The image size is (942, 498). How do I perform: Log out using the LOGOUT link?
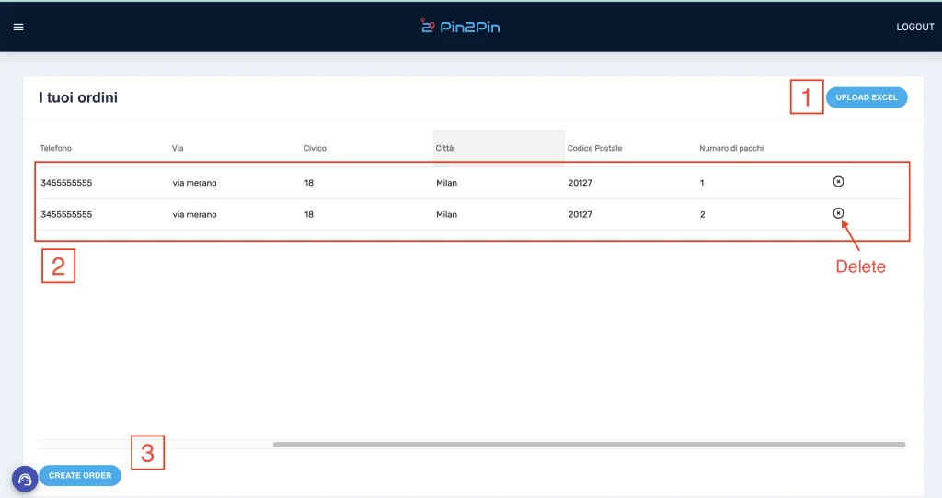pyautogui.click(x=914, y=28)
